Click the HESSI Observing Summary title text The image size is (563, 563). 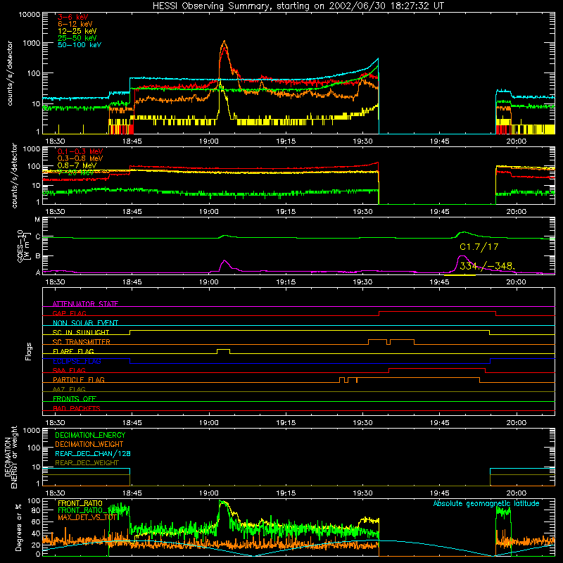click(x=298, y=6)
